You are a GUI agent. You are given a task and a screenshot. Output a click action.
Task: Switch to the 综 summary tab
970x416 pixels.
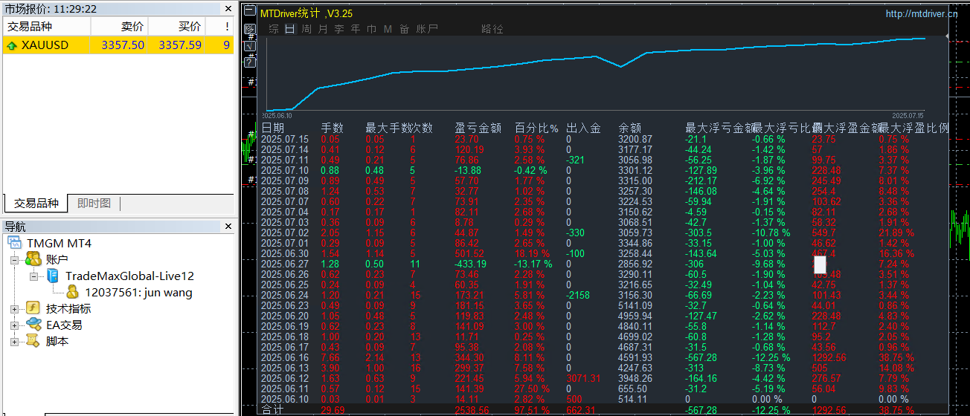coord(274,29)
